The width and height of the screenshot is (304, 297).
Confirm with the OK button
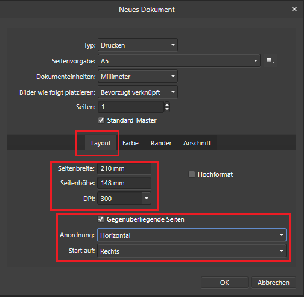(x=224, y=283)
